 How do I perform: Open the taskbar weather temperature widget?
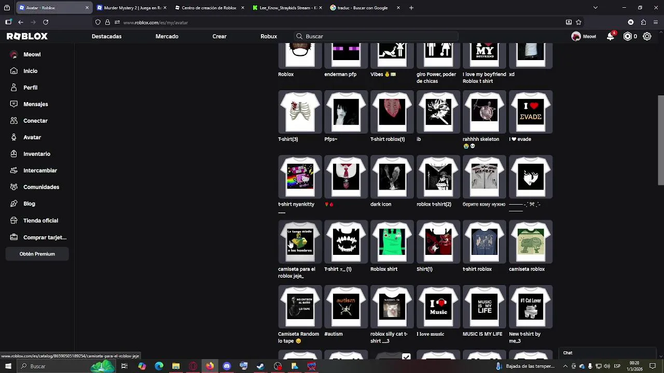click(x=526, y=366)
